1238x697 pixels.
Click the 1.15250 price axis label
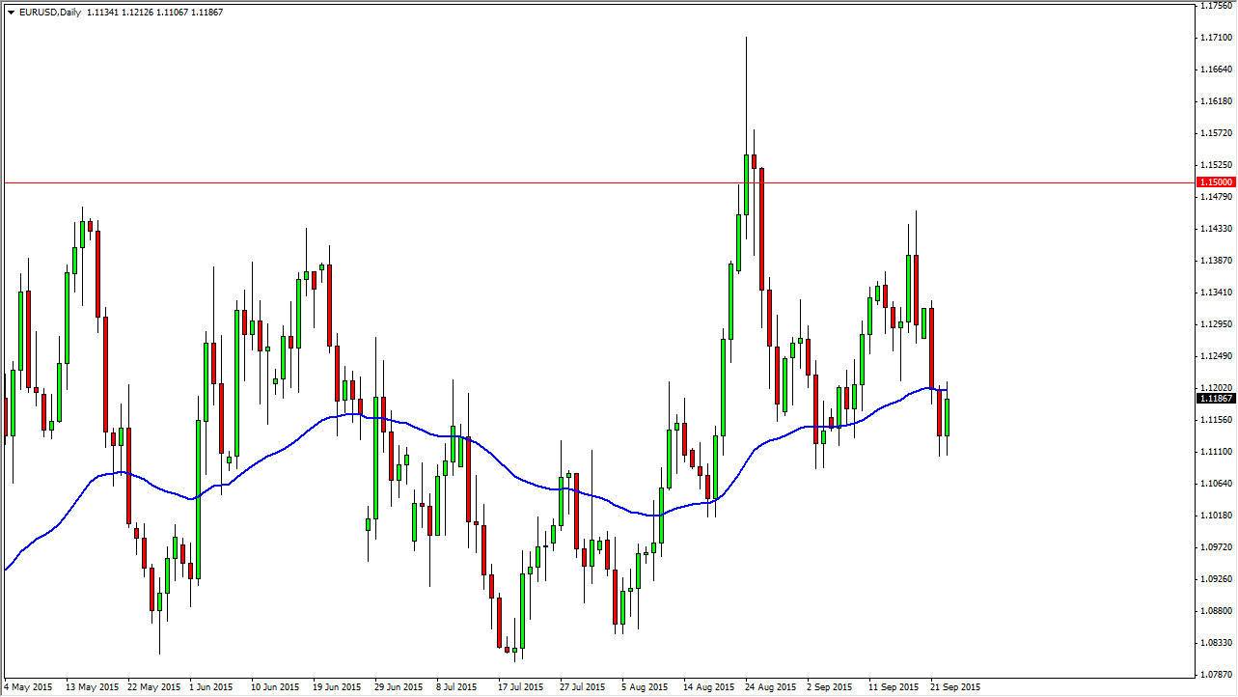point(1217,165)
